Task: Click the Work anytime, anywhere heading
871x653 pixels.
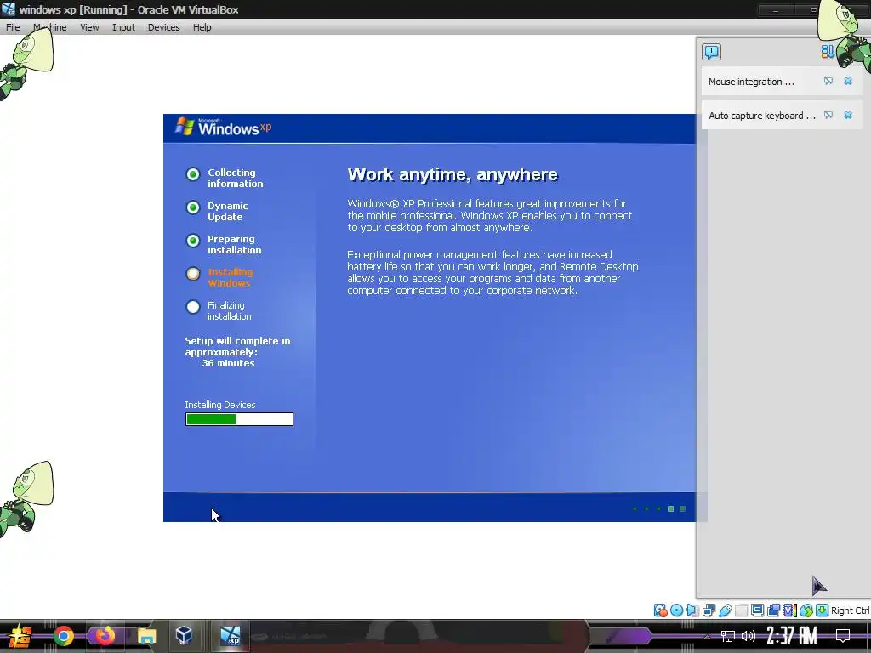Action: (x=453, y=174)
